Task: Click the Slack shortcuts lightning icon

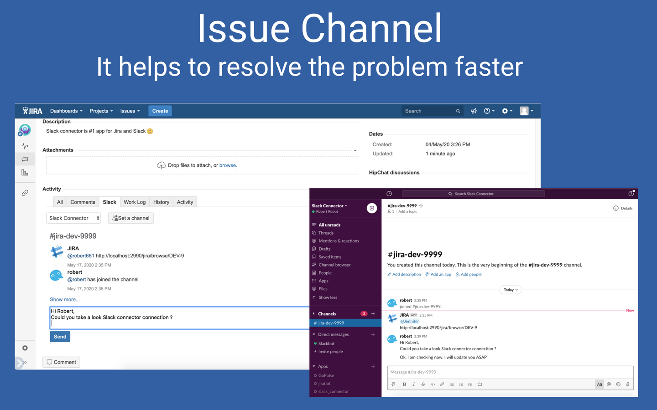Action: [x=393, y=384]
